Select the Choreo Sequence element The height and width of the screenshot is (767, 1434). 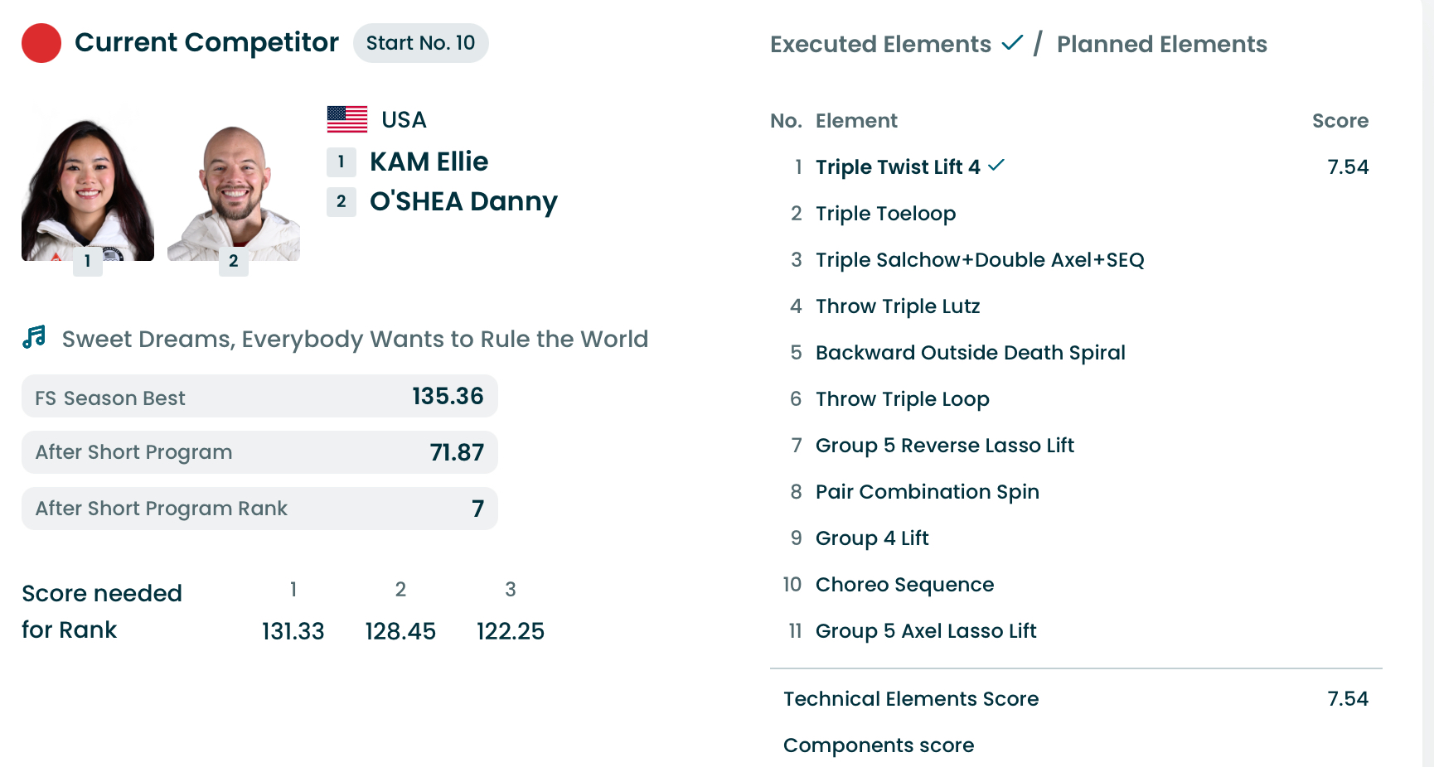904,585
